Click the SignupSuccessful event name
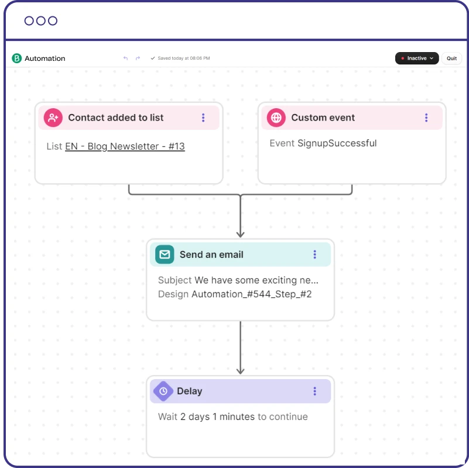 pos(337,143)
